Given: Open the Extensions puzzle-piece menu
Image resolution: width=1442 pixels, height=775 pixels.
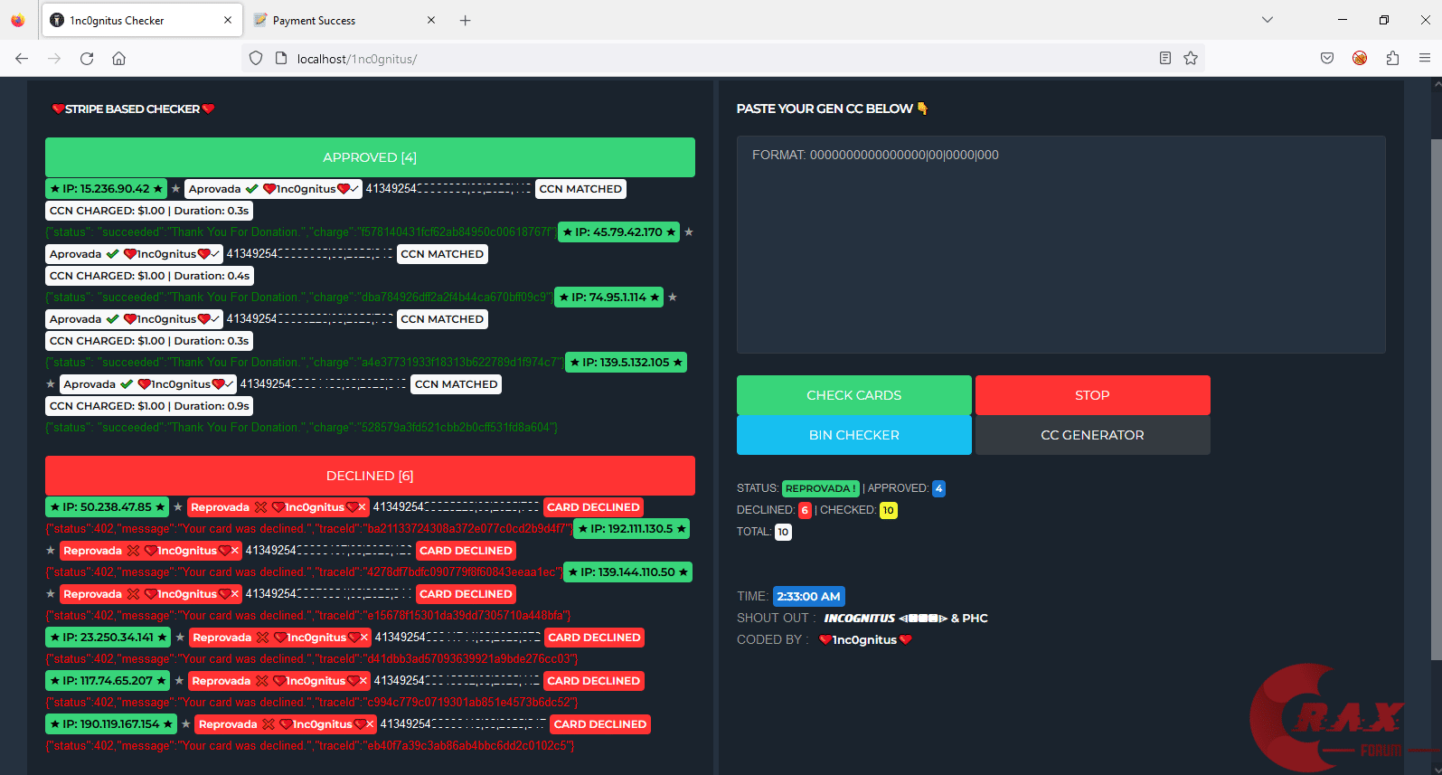Looking at the screenshot, I should [x=1392, y=59].
